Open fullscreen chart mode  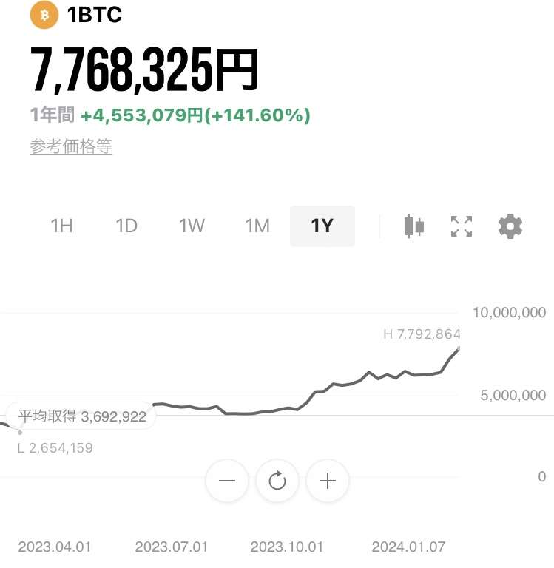462,226
